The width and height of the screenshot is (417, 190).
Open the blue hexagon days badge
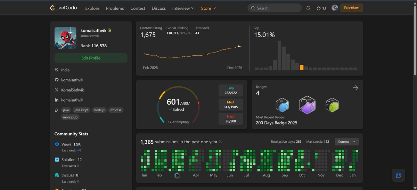[283, 105]
